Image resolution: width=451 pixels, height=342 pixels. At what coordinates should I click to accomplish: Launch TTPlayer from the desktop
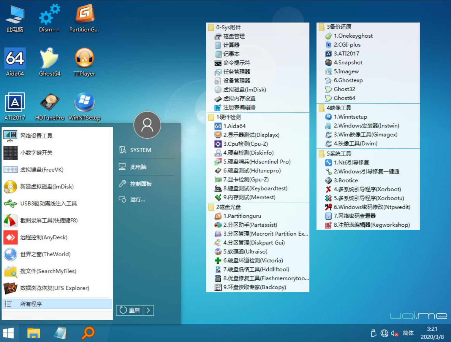(84, 62)
